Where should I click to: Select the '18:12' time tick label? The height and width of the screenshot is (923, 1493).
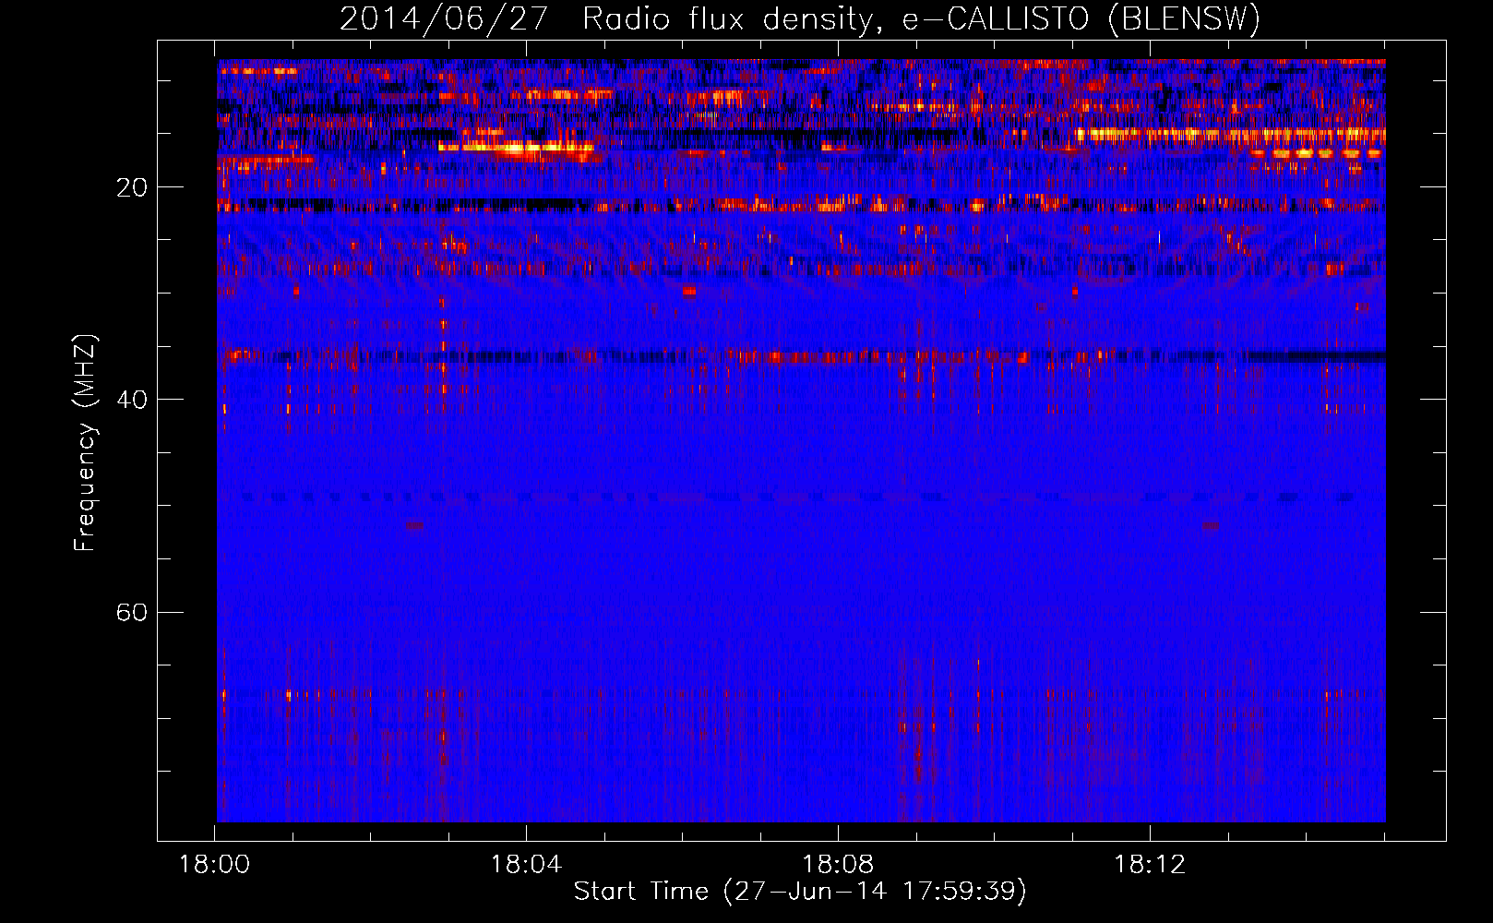[1150, 865]
